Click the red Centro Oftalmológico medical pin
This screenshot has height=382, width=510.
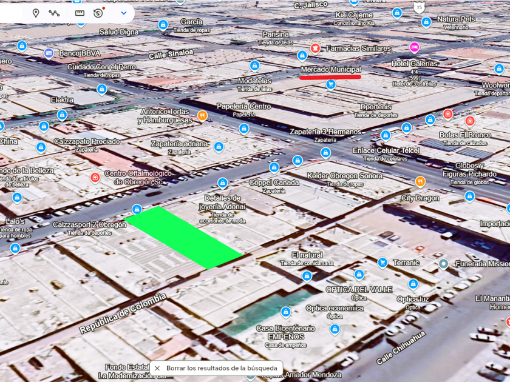95,177
